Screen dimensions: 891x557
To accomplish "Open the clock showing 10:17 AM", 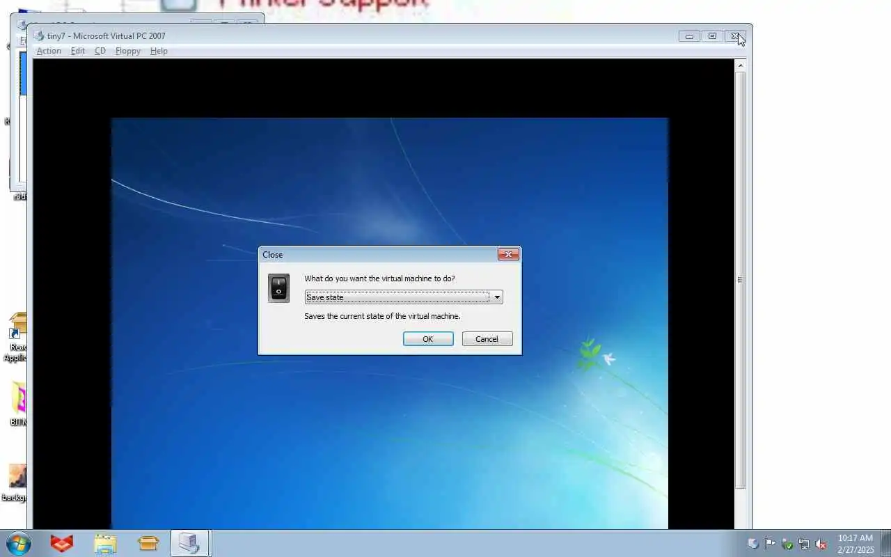I will pos(855,544).
